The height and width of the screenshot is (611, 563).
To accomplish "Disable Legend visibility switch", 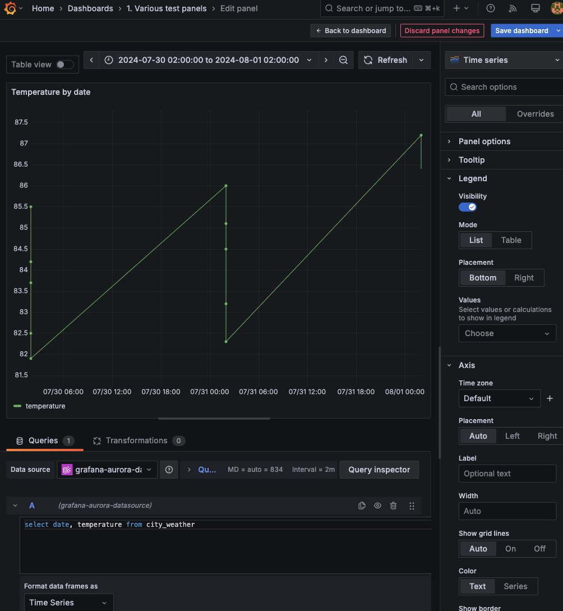I will tap(467, 207).
